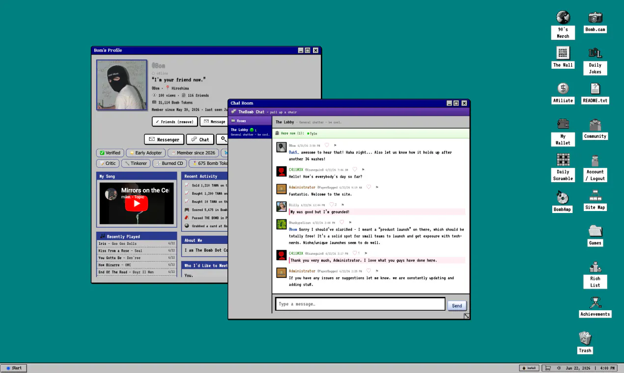624x373 pixels.
Task: Launch the Daily Scramble desktop icon
Action: pos(563,167)
